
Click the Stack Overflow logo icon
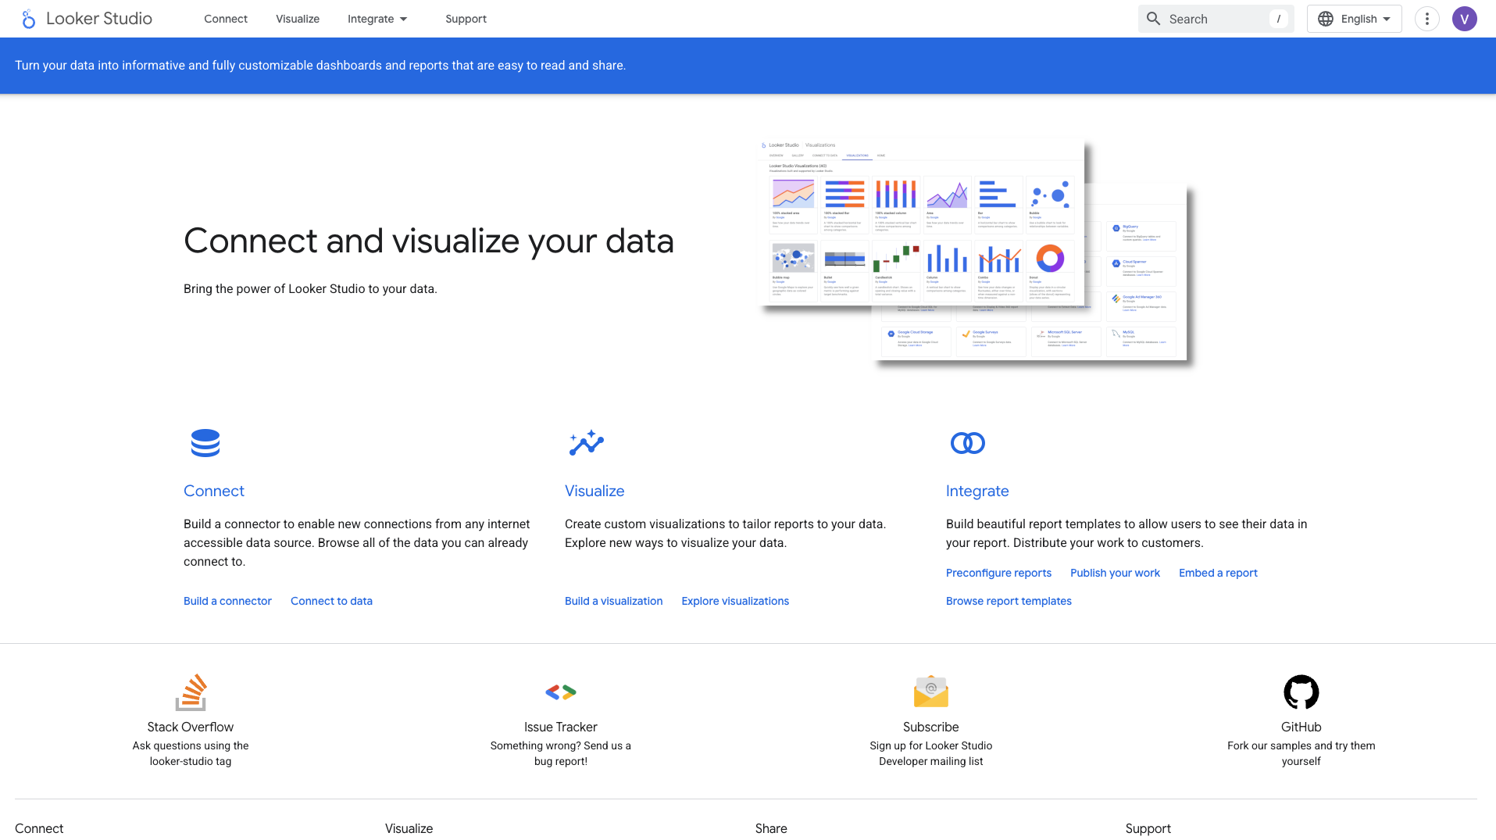click(x=191, y=692)
